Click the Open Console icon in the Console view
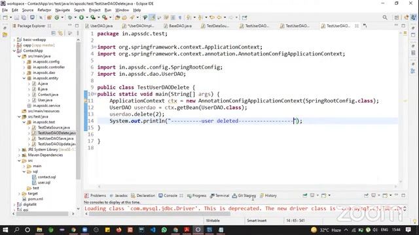This screenshot has height=235, width=419. tap(385, 196)
